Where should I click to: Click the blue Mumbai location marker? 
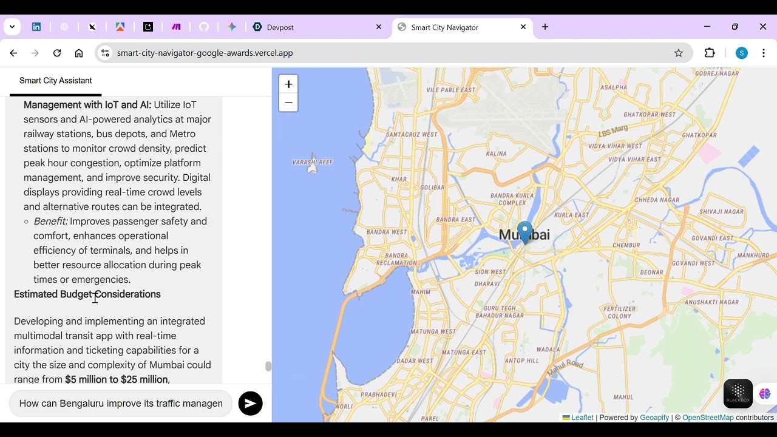tap(524, 233)
